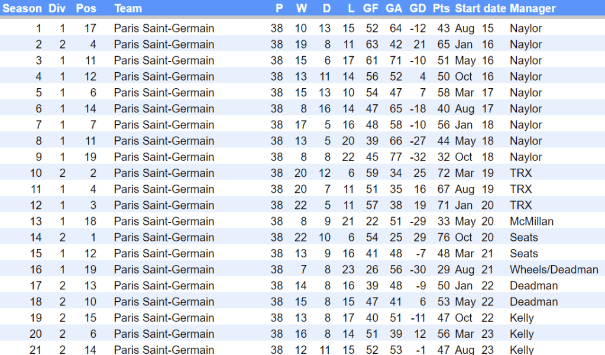Click the GA column header

pos(394,8)
